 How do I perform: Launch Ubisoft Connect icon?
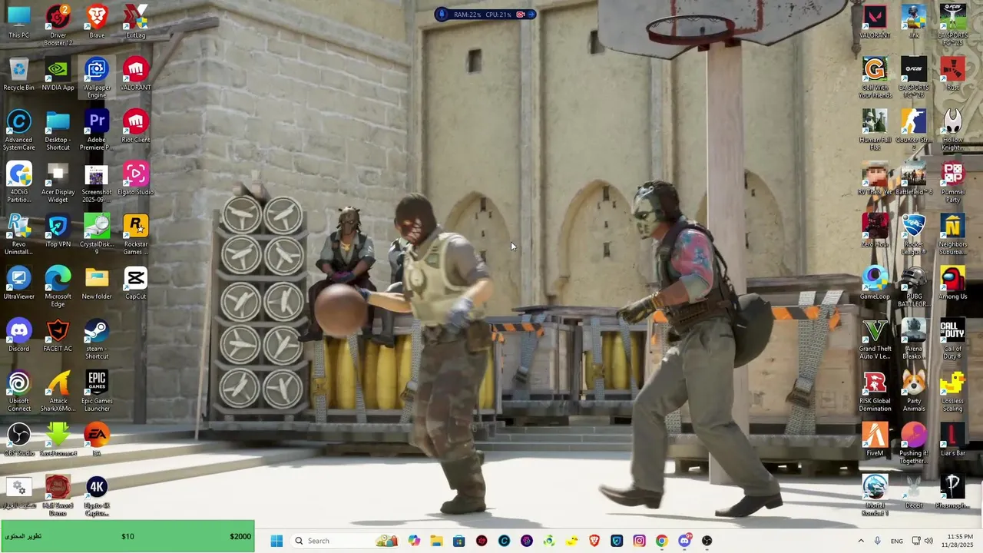coord(18,390)
